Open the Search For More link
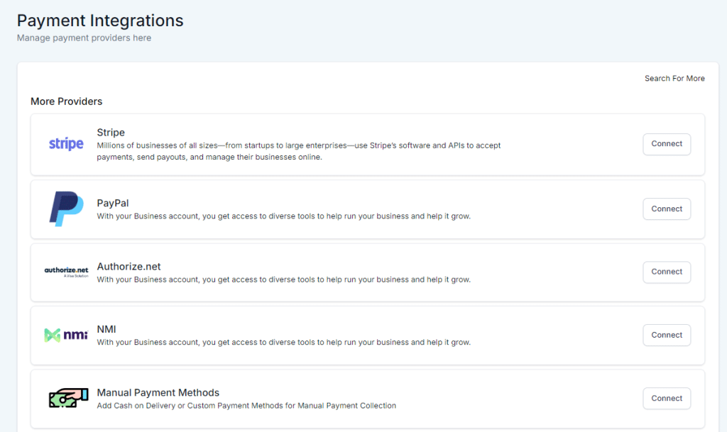This screenshot has height=432, width=727. (x=674, y=78)
